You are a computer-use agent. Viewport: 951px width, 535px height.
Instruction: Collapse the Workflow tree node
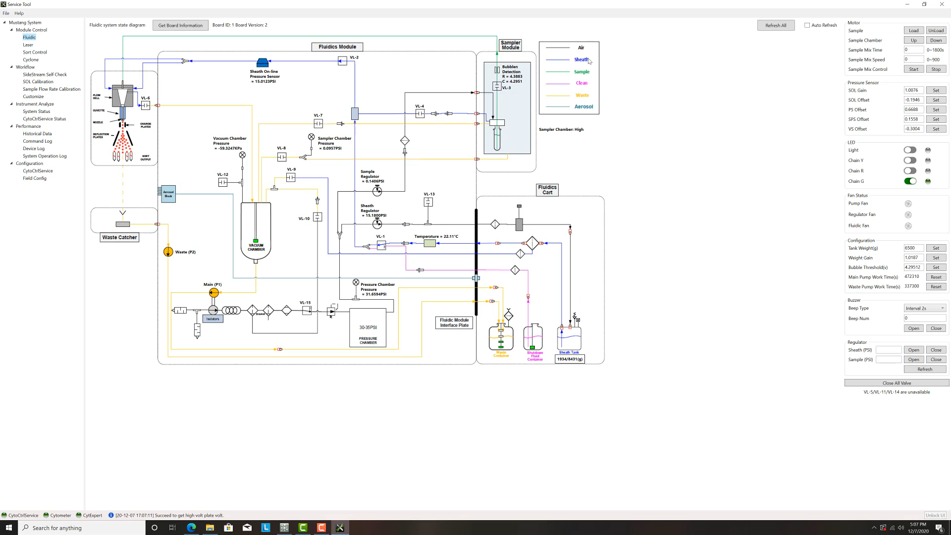[x=11, y=67]
